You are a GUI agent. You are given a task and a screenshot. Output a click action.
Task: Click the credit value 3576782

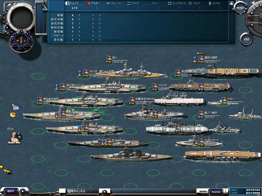coord(253,190)
